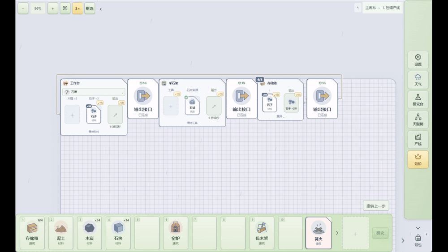Open 天赋树 talent tree
448x252 pixels.
coord(418,120)
